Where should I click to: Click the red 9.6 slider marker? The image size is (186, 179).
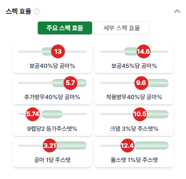(x=141, y=83)
